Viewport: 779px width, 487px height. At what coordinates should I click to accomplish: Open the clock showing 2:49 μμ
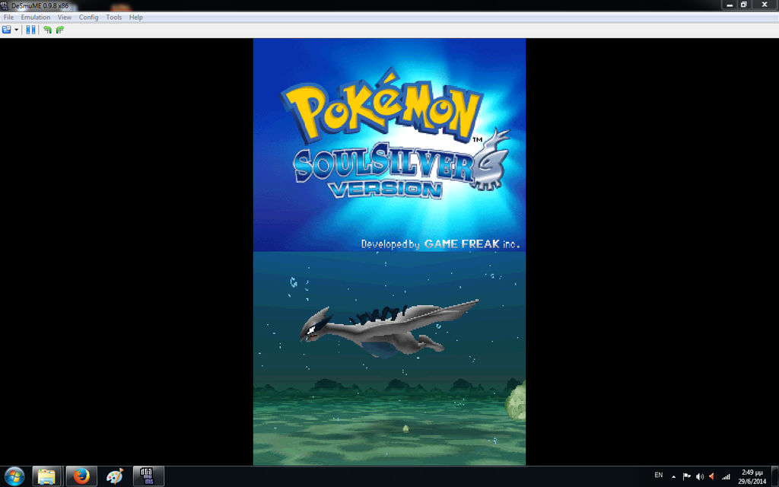[x=752, y=476]
